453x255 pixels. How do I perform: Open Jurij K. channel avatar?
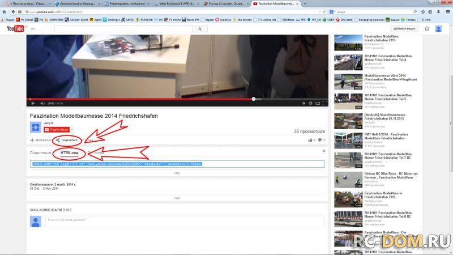[x=36, y=127]
